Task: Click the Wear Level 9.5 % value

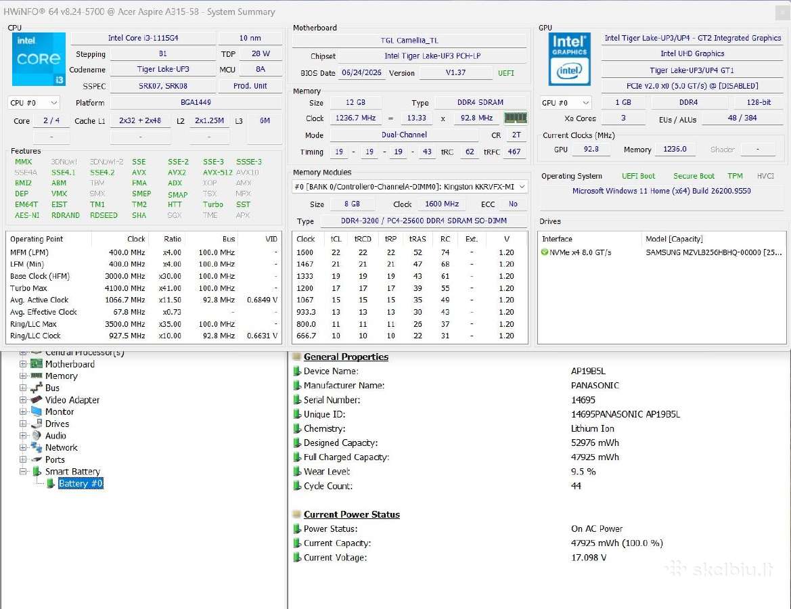Action: [583, 472]
